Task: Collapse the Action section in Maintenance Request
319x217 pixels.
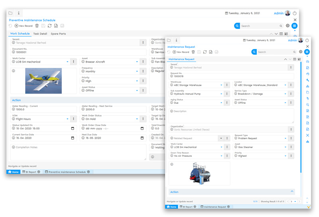Action: tap(292, 192)
